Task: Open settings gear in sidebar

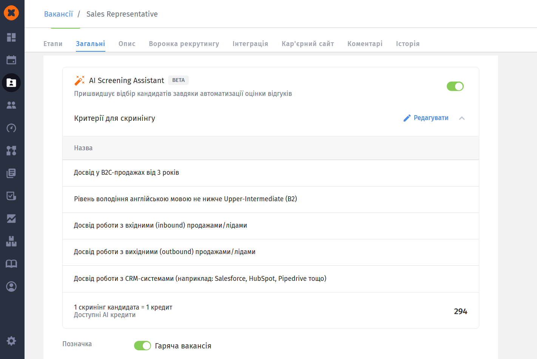Action: tap(11, 341)
